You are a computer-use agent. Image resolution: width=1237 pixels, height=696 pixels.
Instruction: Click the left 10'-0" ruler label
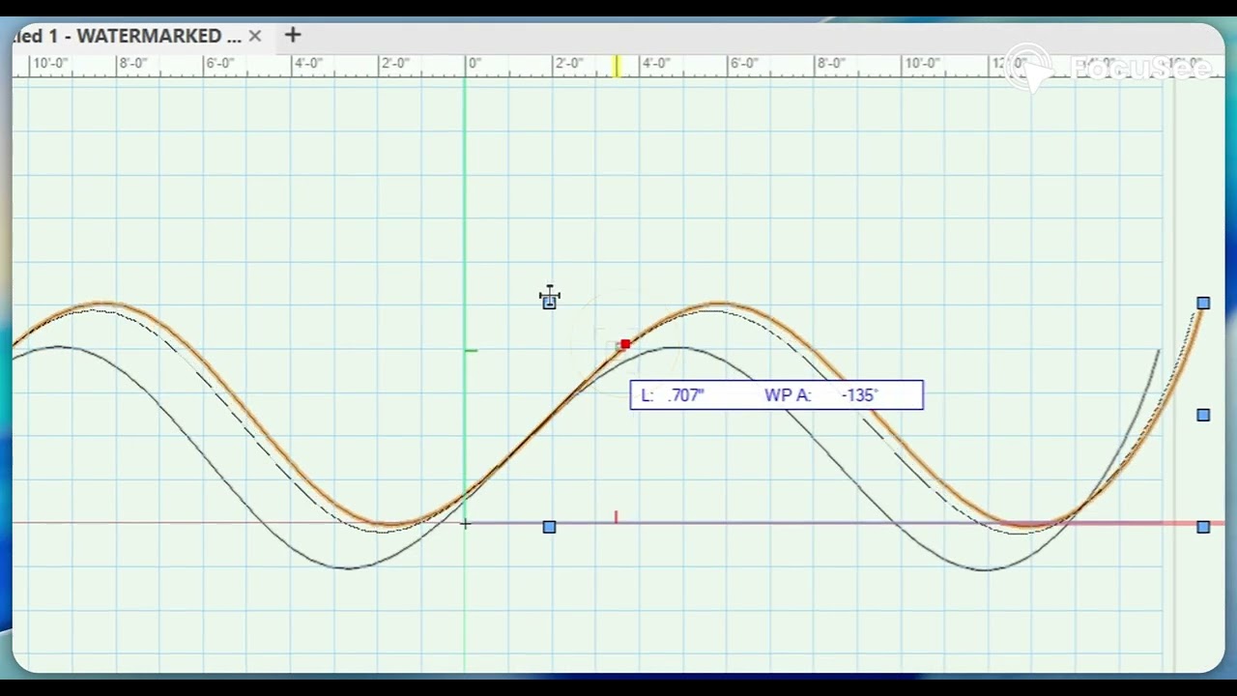(50, 63)
